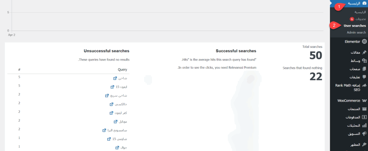The height and width of the screenshot is (151, 368).
Task: Open the ايفون 15 query link
Action: pyautogui.click(x=121, y=87)
